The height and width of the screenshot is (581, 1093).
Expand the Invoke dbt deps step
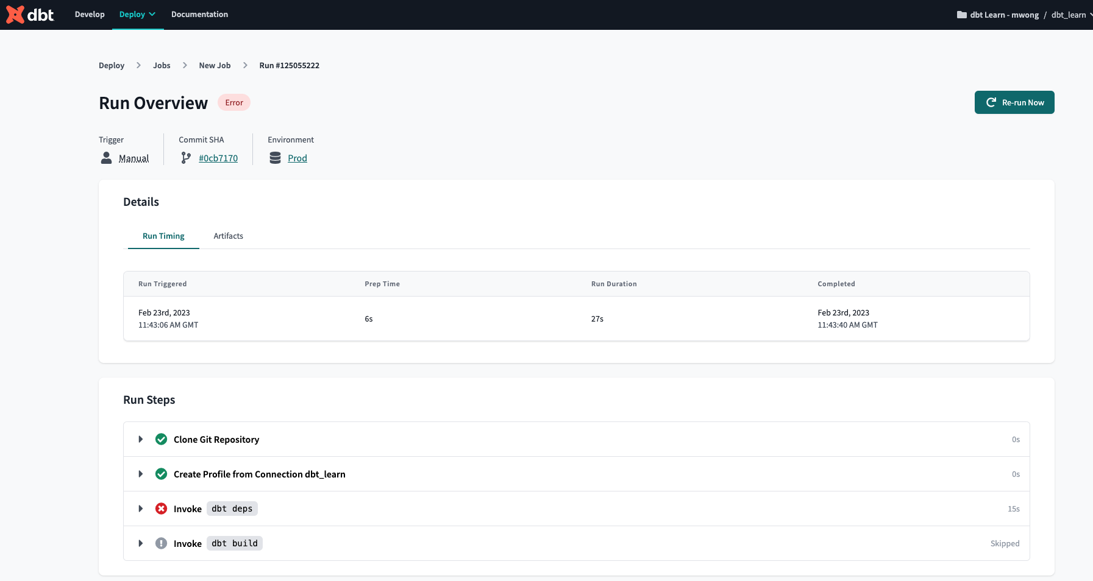click(141, 509)
